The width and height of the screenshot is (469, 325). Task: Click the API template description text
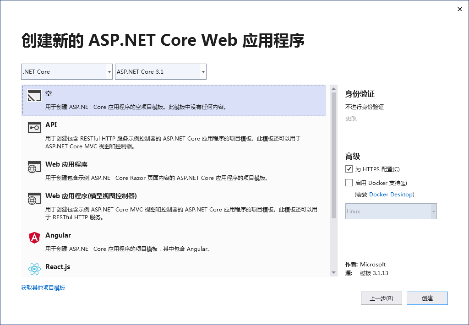coord(173,142)
